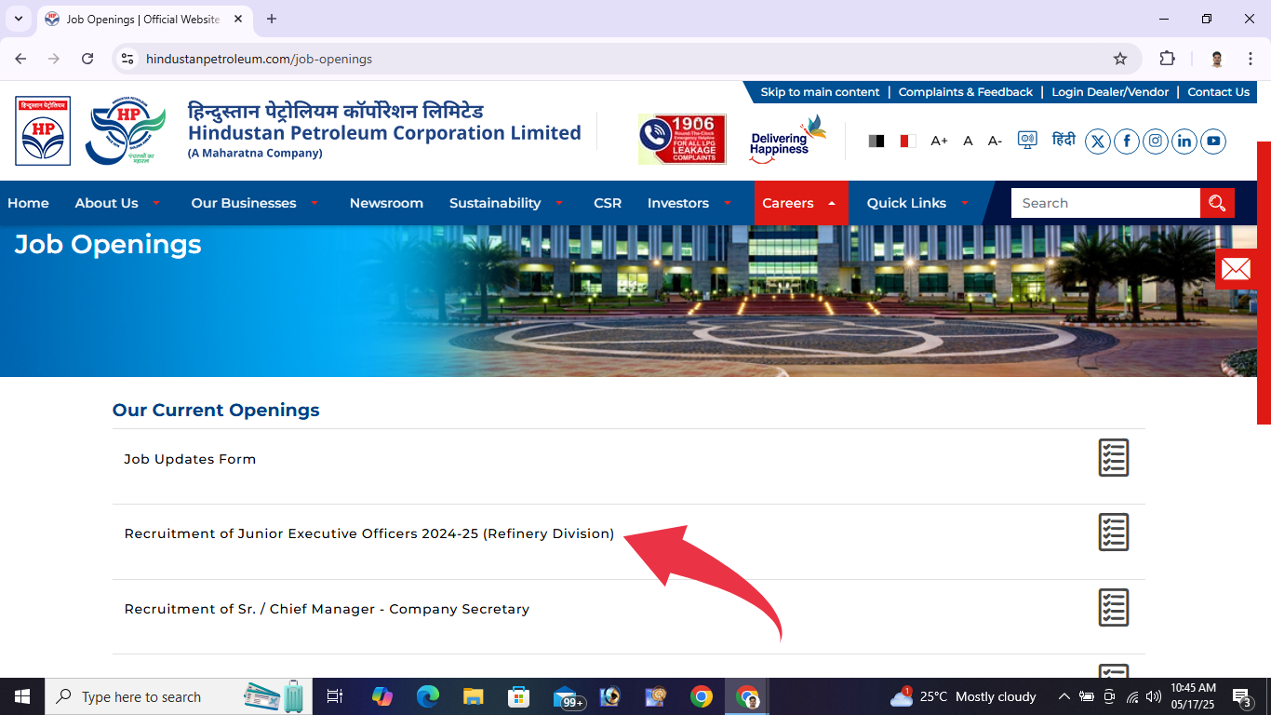Click Skip to main content link
Image resolution: width=1271 pixels, height=715 pixels.
(x=820, y=92)
